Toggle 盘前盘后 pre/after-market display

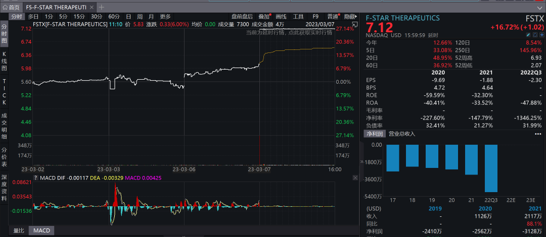(242, 17)
